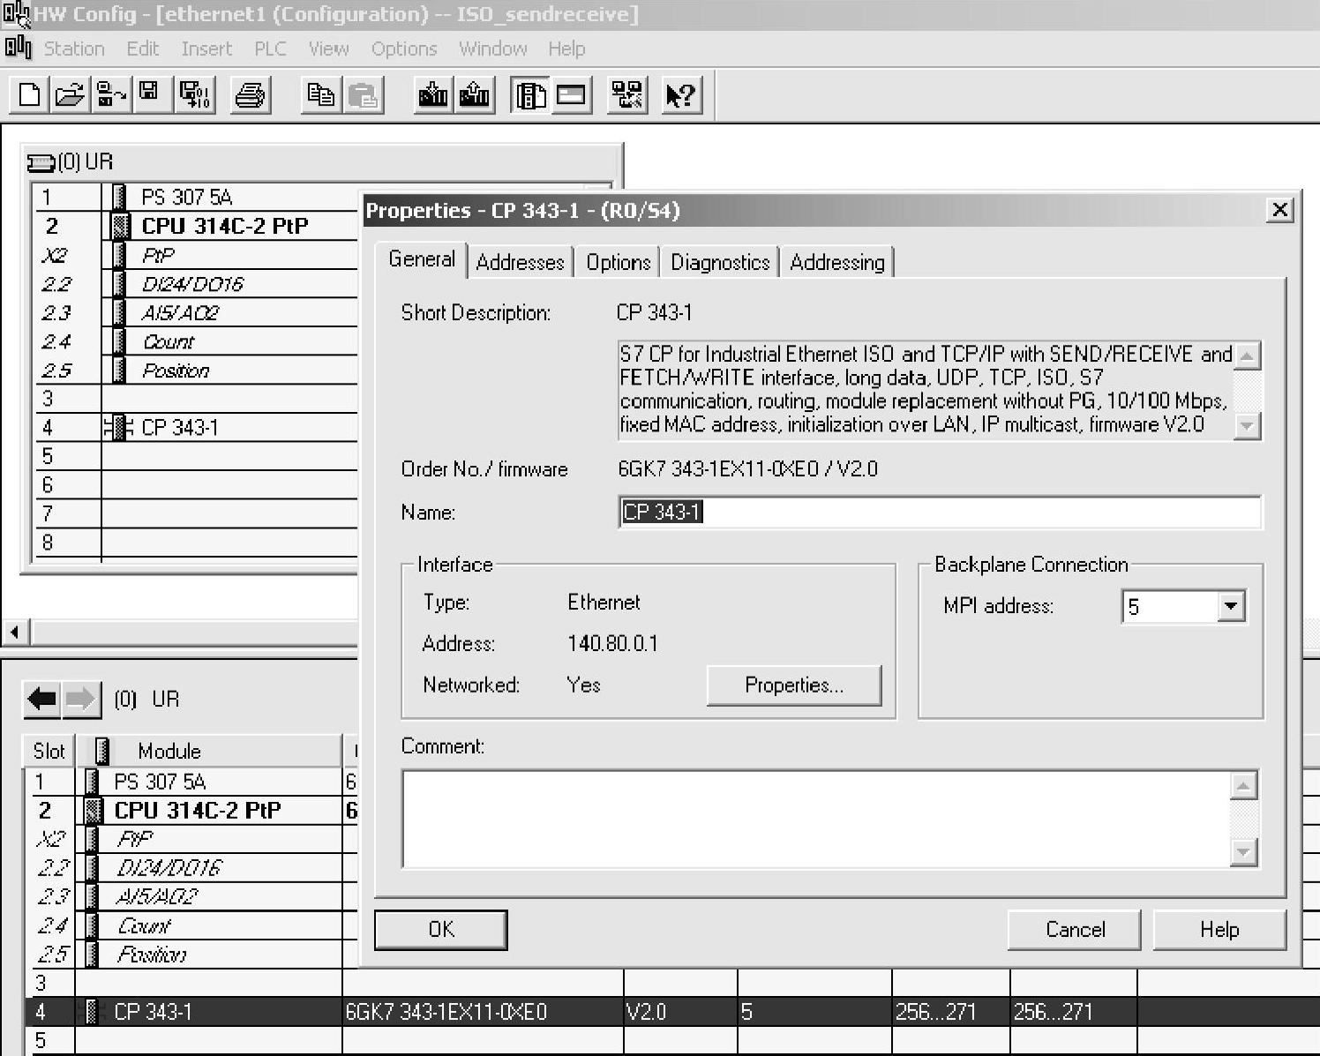The image size is (1320, 1056).
Task: Select CPU 314C-2 PtP in rack view
Action: (x=225, y=226)
